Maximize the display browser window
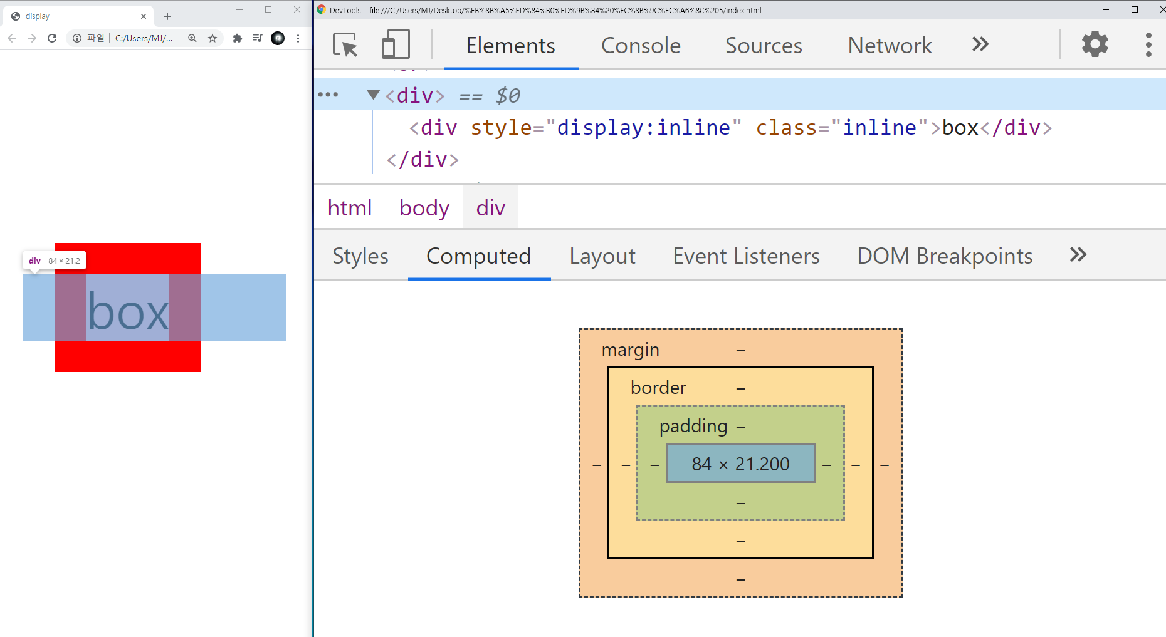 click(x=268, y=9)
